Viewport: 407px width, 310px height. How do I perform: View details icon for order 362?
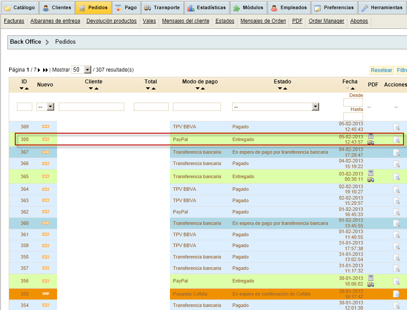[396, 212]
